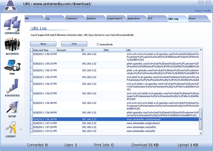Switch to the Phone tab
The width and height of the screenshot is (213, 151).
(198, 19)
